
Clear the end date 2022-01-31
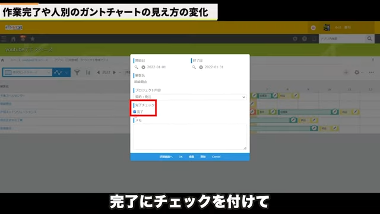click(201, 67)
